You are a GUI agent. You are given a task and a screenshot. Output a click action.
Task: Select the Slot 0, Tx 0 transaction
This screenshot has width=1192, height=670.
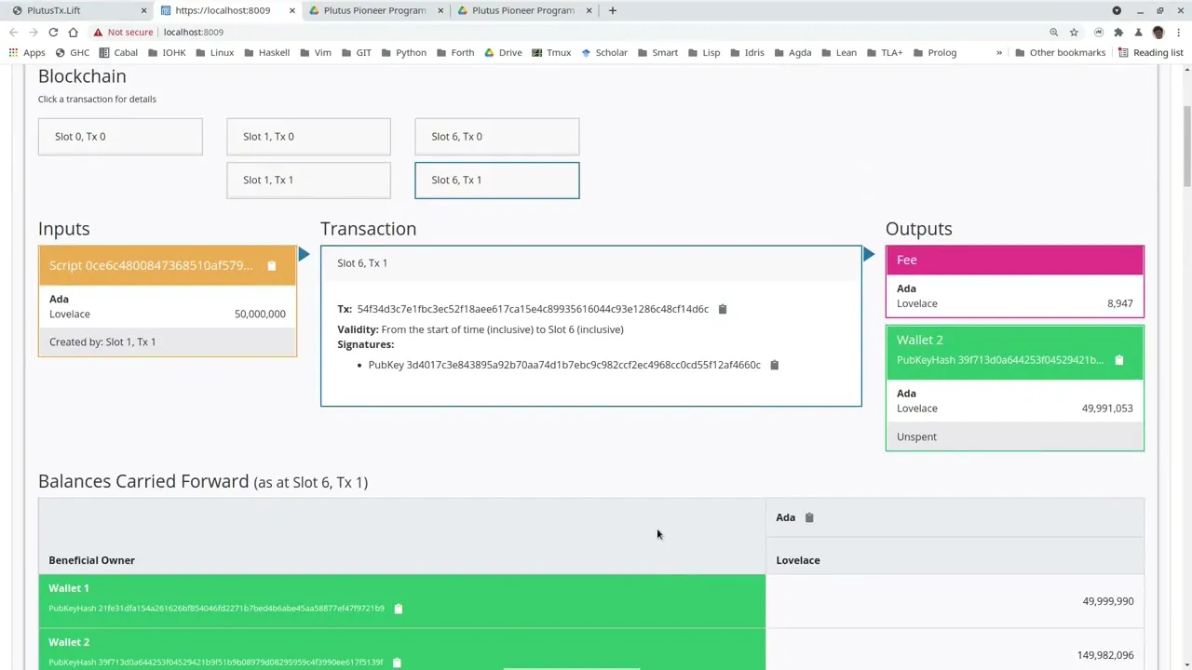point(120,137)
